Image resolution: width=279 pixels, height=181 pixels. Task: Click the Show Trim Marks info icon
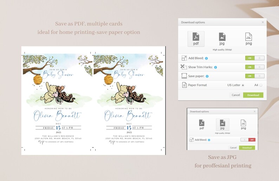point(215,67)
